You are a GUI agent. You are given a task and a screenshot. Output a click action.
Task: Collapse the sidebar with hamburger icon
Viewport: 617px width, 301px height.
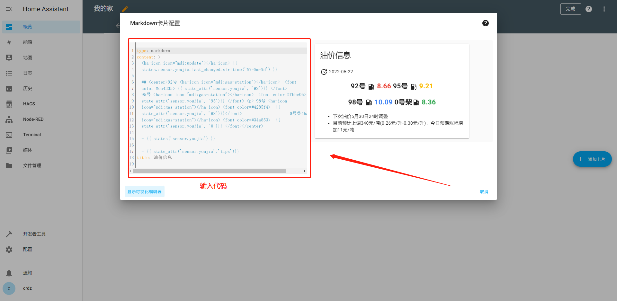(9, 9)
